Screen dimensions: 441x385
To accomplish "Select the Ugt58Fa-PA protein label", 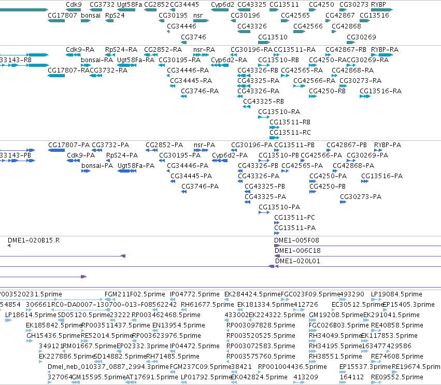I will [x=136, y=166].
